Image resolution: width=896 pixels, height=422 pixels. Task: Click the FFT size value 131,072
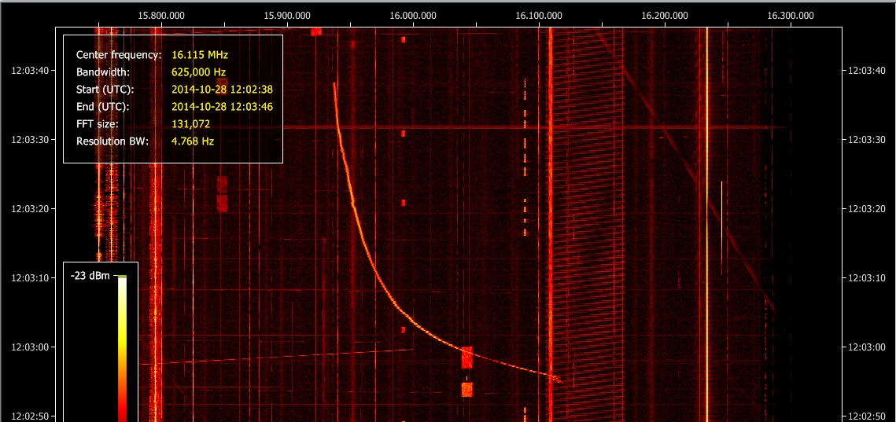(x=191, y=124)
